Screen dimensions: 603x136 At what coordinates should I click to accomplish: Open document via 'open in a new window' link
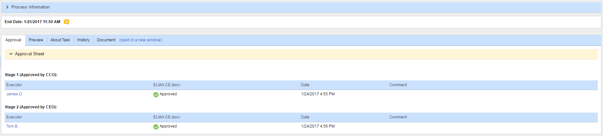[x=141, y=40]
